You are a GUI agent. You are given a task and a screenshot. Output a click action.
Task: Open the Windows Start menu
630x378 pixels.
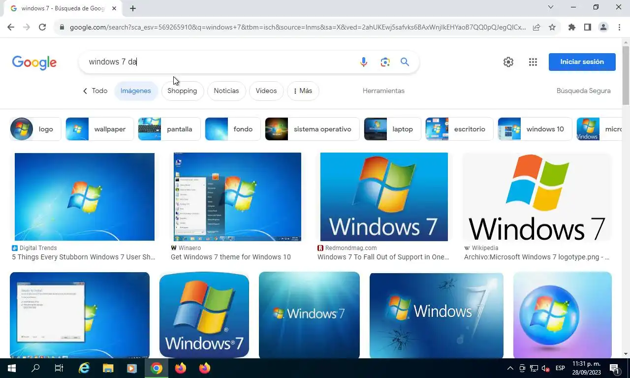pos(11,368)
